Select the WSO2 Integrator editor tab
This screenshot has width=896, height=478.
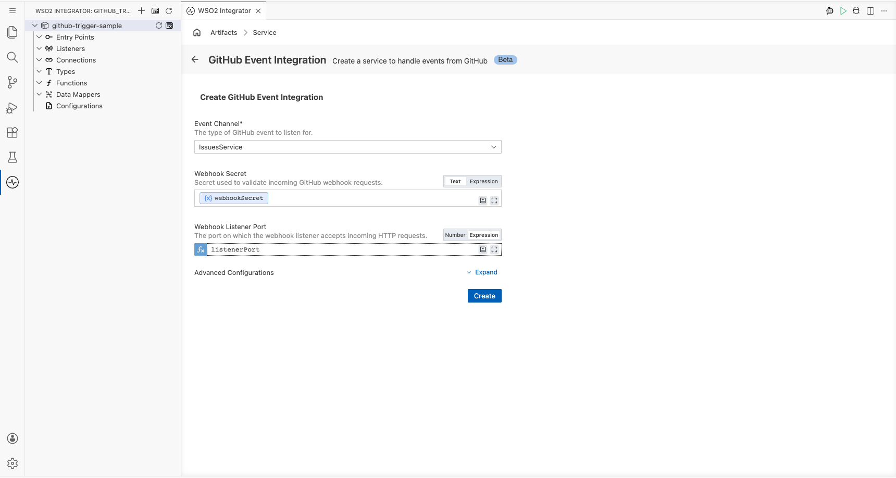[x=224, y=10]
